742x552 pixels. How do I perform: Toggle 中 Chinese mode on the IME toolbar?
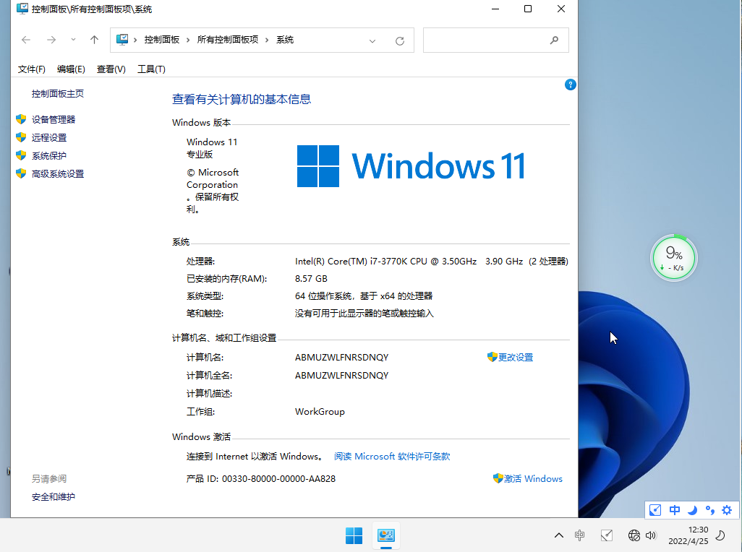click(675, 510)
